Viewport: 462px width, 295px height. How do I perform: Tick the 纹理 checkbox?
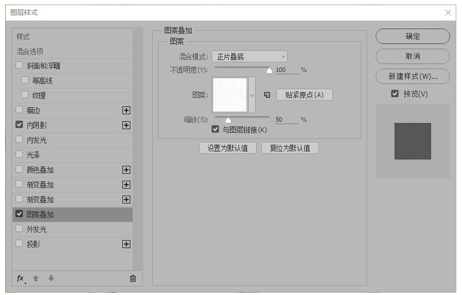click(25, 95)
